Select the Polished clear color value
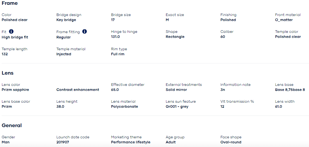 [15, 20]
